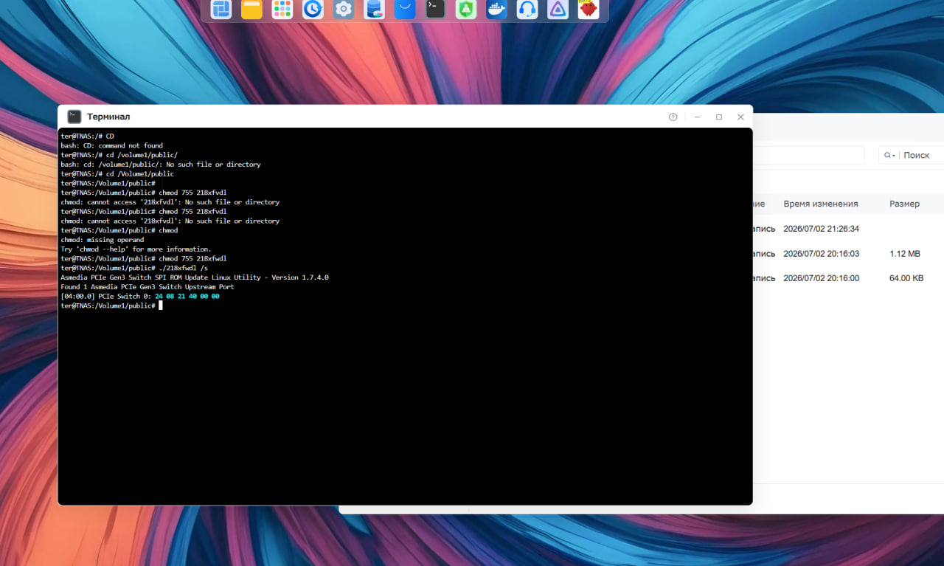This screenshot has height=566, width=944.
Task: Click the 'cd /Volume1/public' command line
Action: tap(117, 173)
